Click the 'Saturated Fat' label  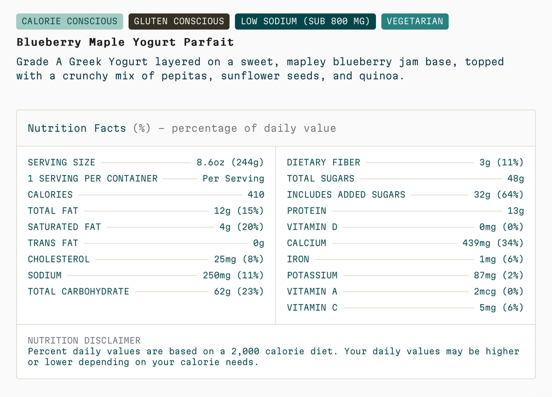pyautogui.click(x=64, y=227)
